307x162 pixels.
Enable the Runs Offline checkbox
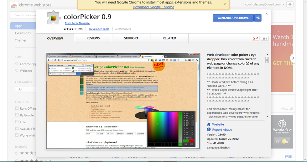point(17,108)
